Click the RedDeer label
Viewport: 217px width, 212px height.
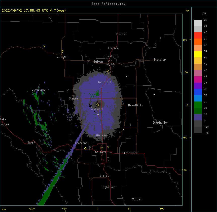coord(111,64)
